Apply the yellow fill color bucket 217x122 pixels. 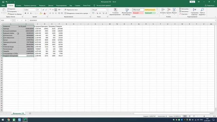point(41,13)
